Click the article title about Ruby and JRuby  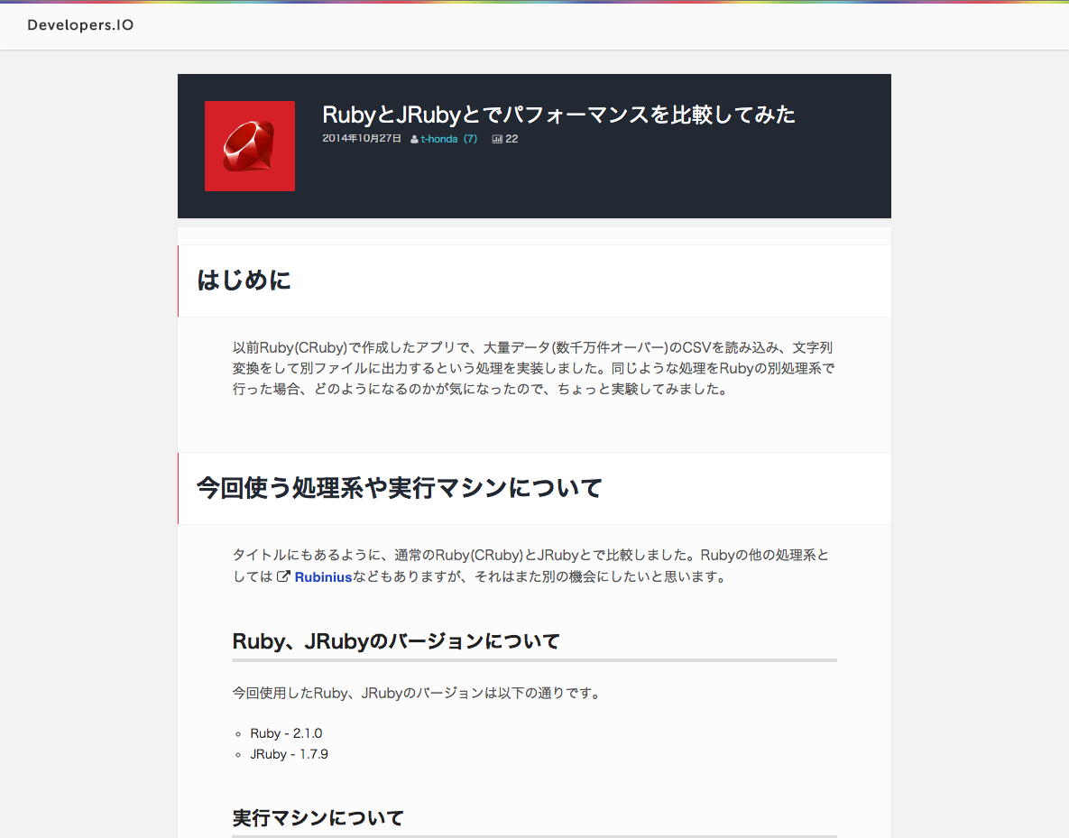point(558,114)
